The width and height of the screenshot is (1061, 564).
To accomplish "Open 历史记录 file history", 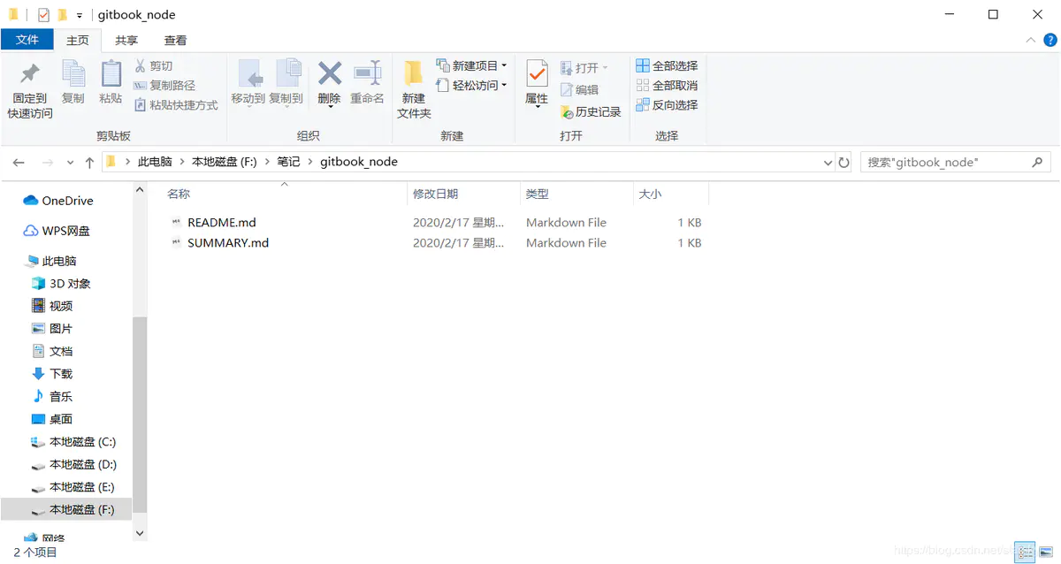I will [591, 112].
